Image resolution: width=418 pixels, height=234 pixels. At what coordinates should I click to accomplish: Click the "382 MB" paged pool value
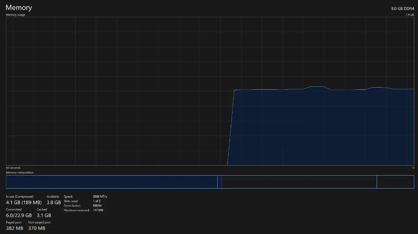click(14, 228)
